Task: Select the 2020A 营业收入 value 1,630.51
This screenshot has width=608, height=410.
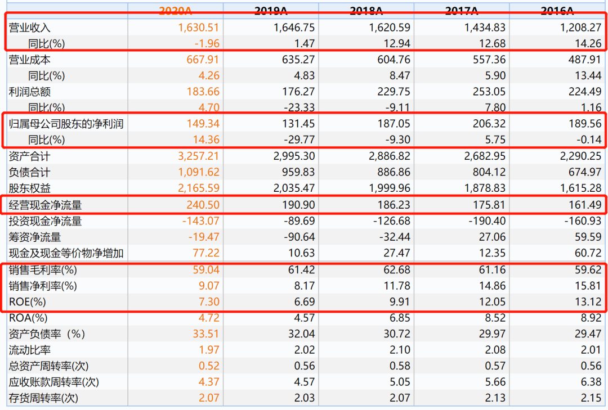Action: click(198, 28)
